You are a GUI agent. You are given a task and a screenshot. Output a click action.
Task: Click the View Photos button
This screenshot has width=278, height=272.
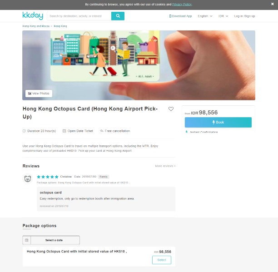tap(39, 94)
